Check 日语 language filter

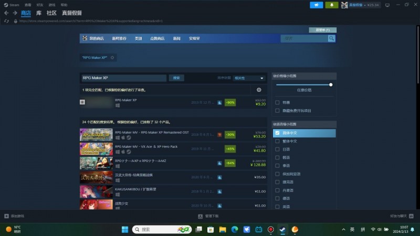tap(277, 149)
